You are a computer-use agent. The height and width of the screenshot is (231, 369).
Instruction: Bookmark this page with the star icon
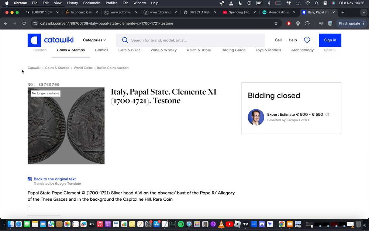tap(276, 23)
